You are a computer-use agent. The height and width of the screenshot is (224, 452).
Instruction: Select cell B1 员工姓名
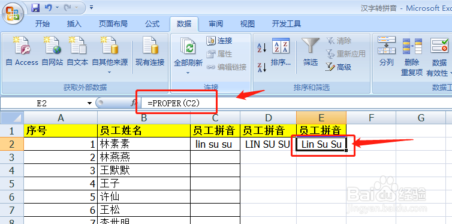(144, 131)
